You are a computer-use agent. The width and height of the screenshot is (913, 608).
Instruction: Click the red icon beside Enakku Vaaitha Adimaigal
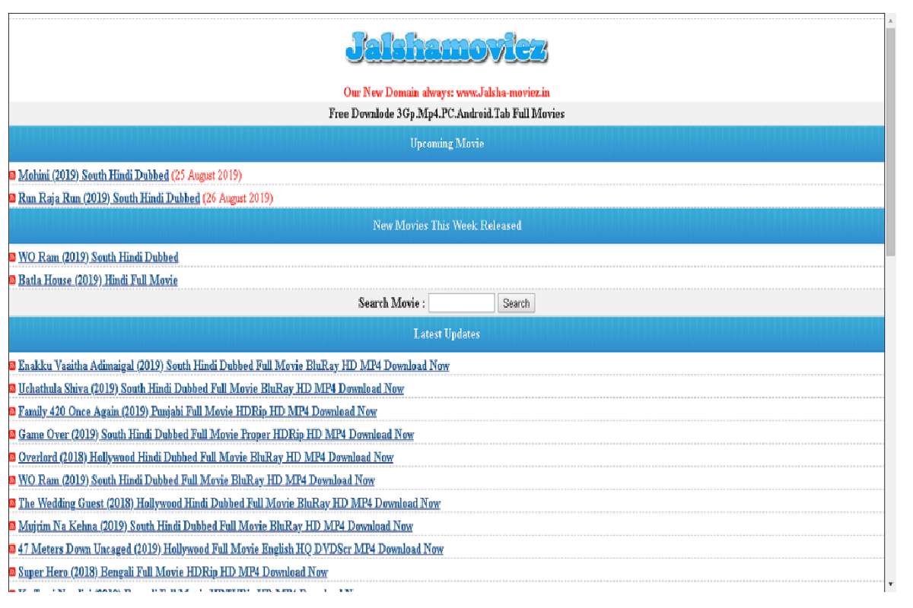coord(12,366)
